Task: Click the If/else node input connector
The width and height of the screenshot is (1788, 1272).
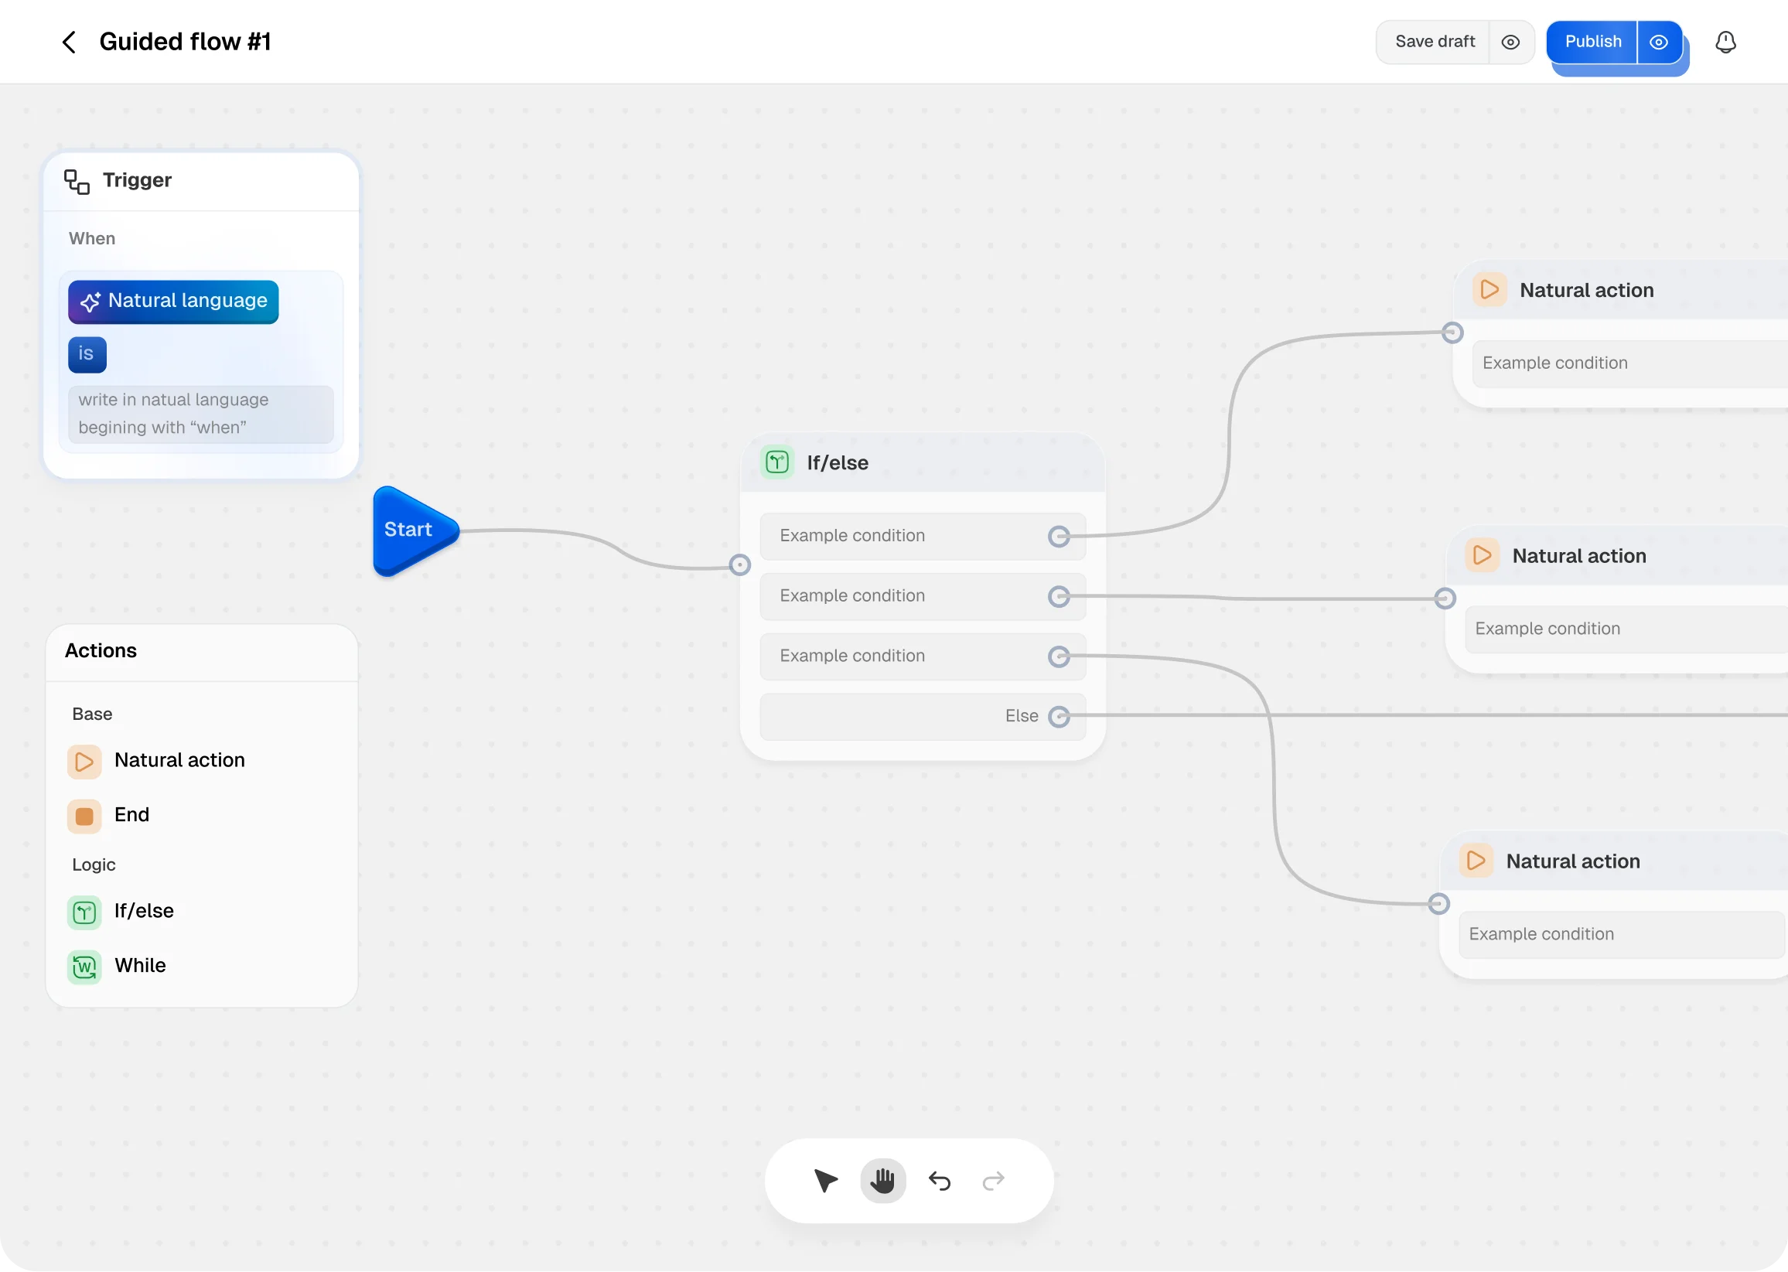Action: [739, 565]
